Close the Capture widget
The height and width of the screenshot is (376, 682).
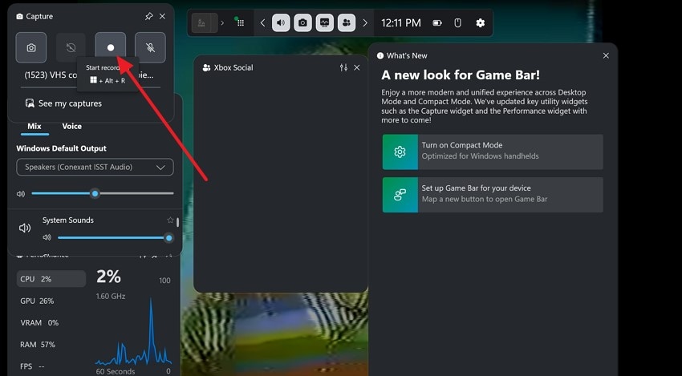pyautogui.click(x=162, y=16)
